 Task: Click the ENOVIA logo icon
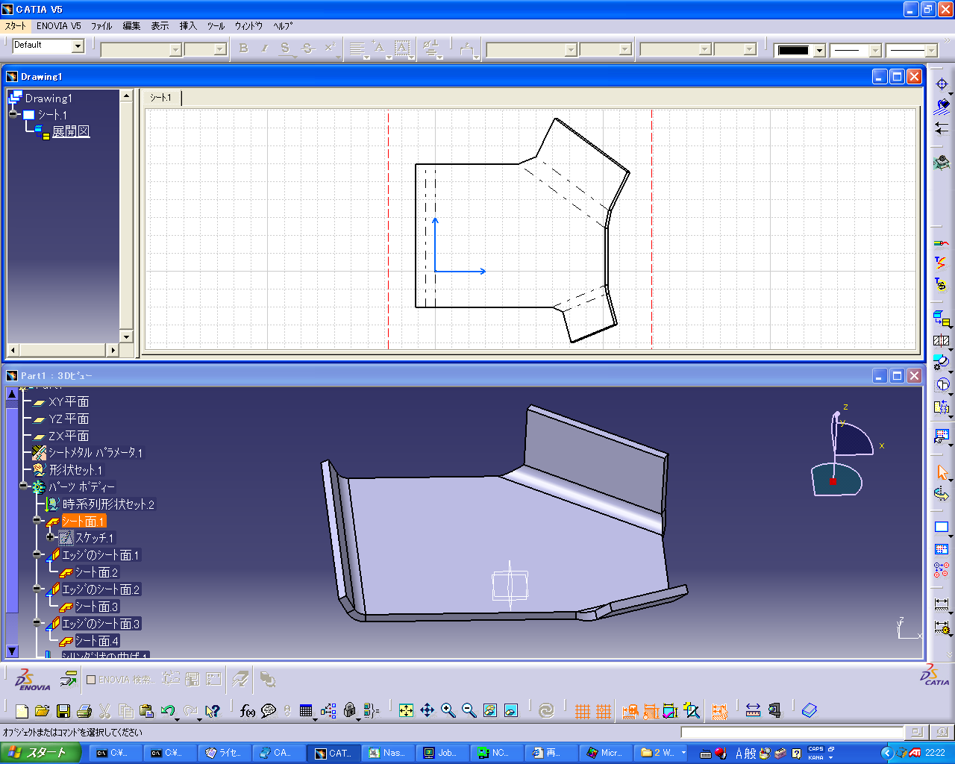pyautogui.click(x=34, y=680)
